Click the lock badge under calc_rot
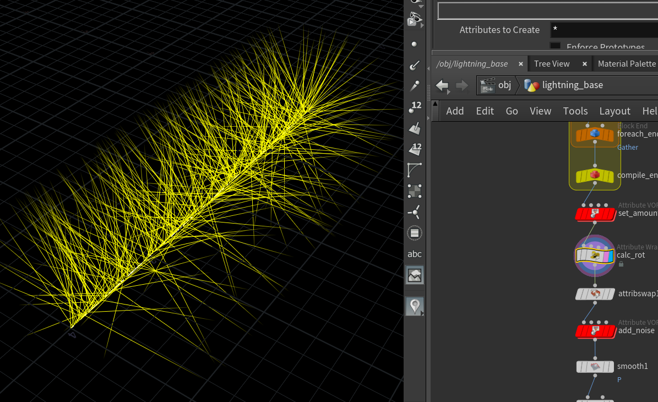This screenshot has height=402, width=658. point(621,264)
